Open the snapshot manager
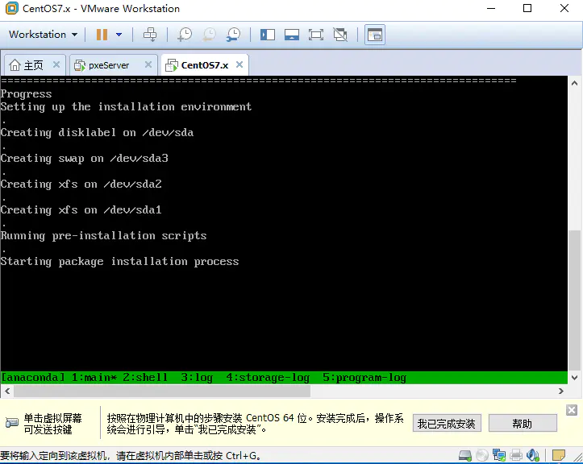Screen dimensions: 583x464 [233, 35]
